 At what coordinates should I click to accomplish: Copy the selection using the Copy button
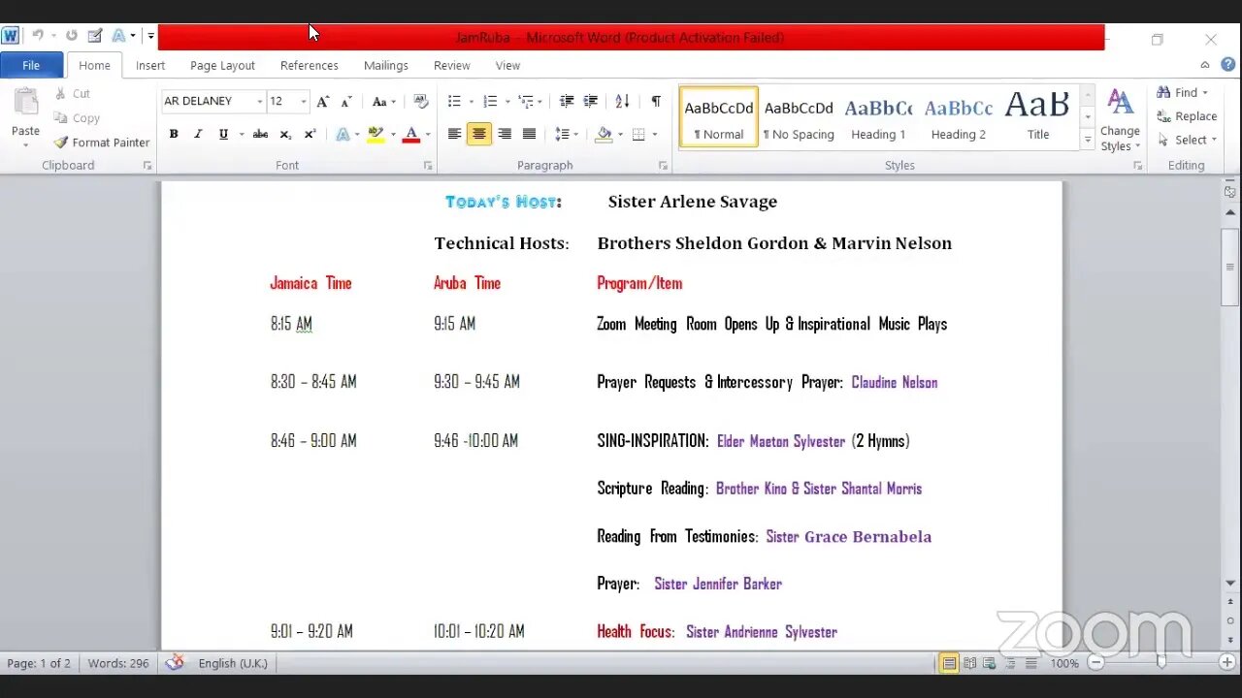76,118
